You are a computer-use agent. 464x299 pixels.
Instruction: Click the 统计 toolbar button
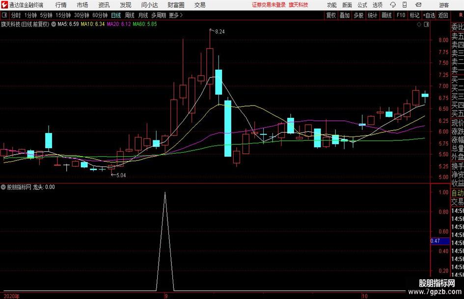click(373, 15)
